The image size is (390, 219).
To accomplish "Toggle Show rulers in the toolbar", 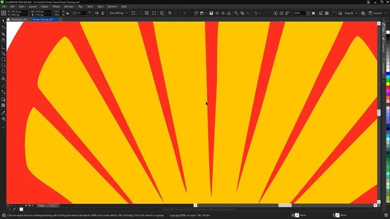I will [321, 13].
